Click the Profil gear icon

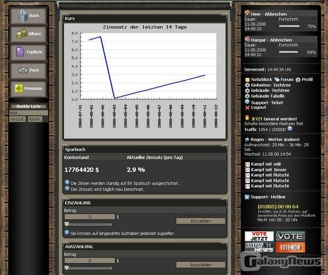click(x=298, y=80)
